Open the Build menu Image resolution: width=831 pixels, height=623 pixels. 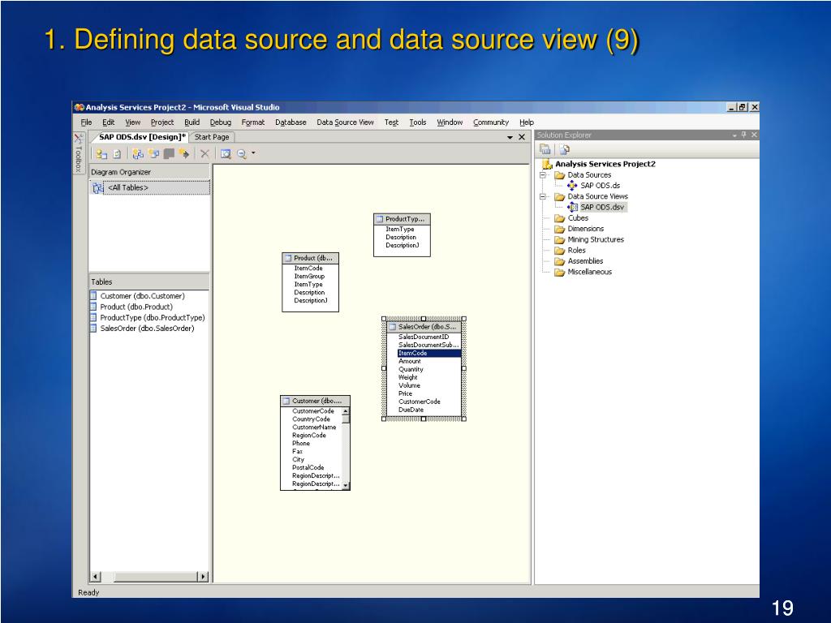click(192, 122)
